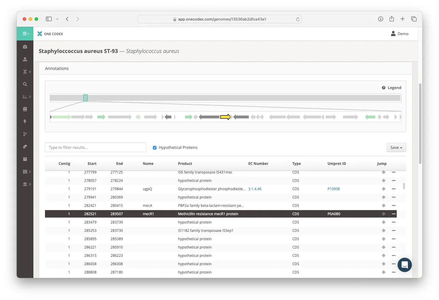Expand the chart sidebar submenu chevron
This screenshot has height=300, width=439.
tap(30, 97)
